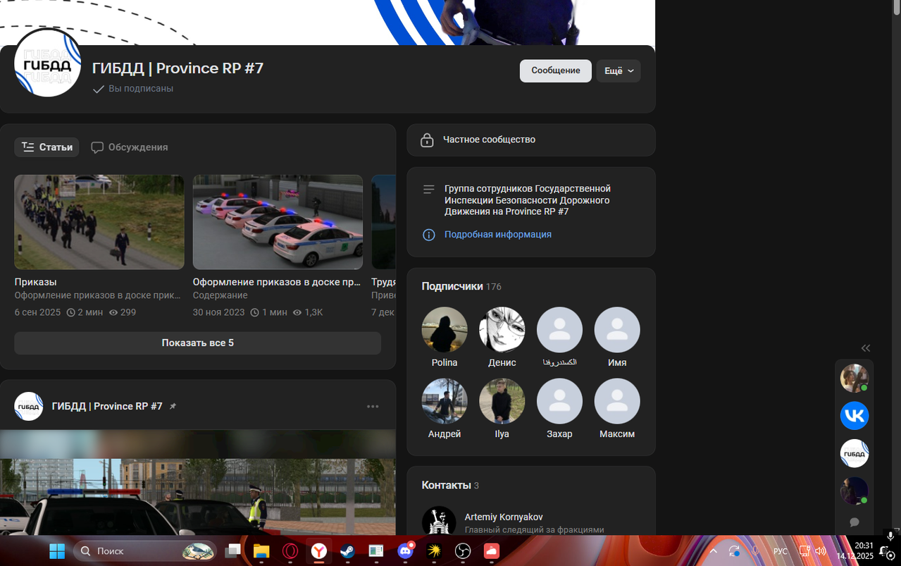
Task: Show hidden system tray icons
Action: 713,551
